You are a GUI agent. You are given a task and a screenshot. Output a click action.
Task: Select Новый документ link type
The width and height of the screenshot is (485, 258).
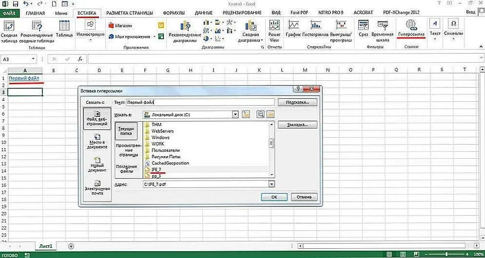pyautogui.click(x=97, y=165)
